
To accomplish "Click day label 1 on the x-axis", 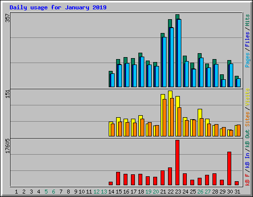I will tap(16, 192).
